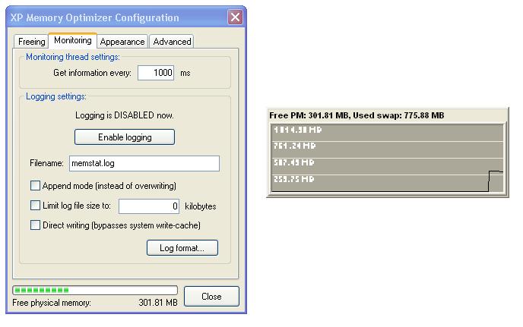Click the Close button
The image size is (523, 327).
(x=211, y=297)
